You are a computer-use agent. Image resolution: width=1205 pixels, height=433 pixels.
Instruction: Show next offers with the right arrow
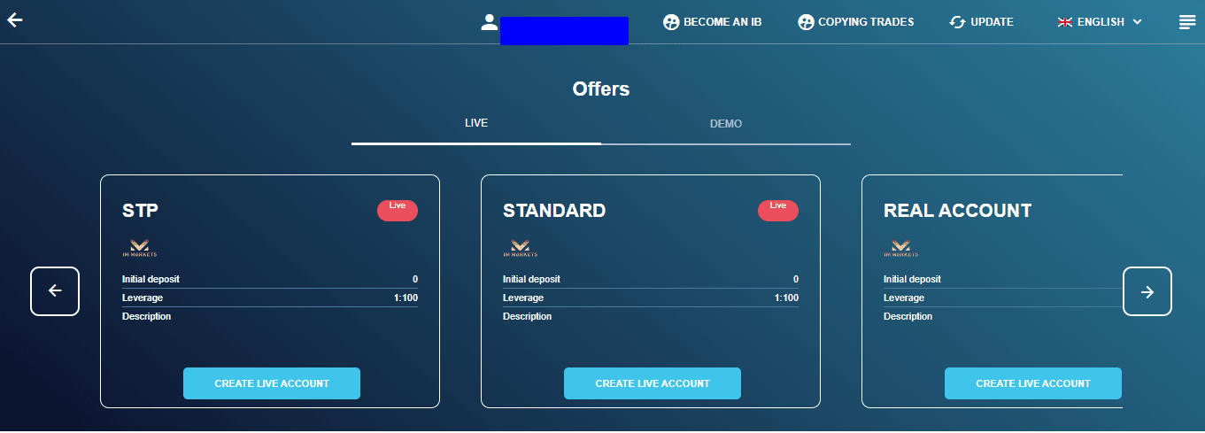[1147, 291]
